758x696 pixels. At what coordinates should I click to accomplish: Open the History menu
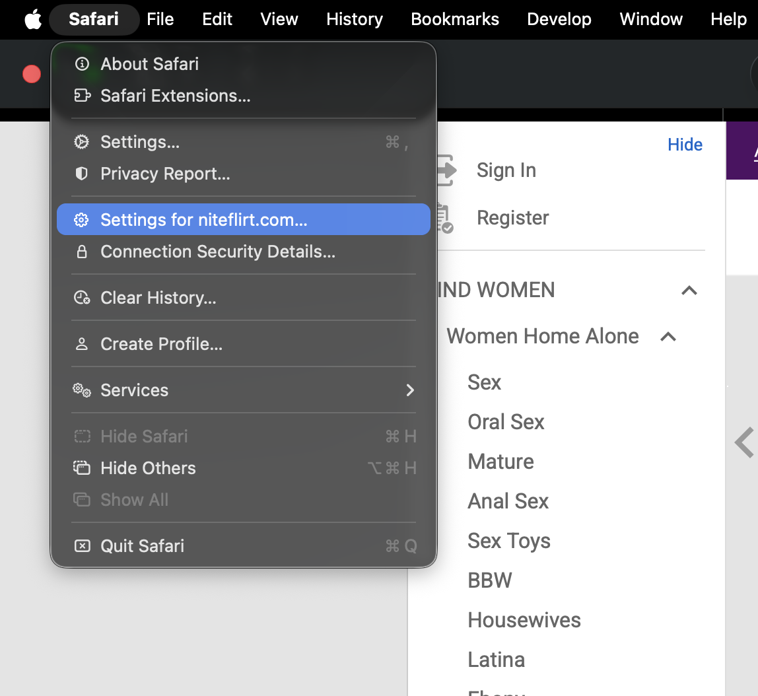(x=355, y=19)
